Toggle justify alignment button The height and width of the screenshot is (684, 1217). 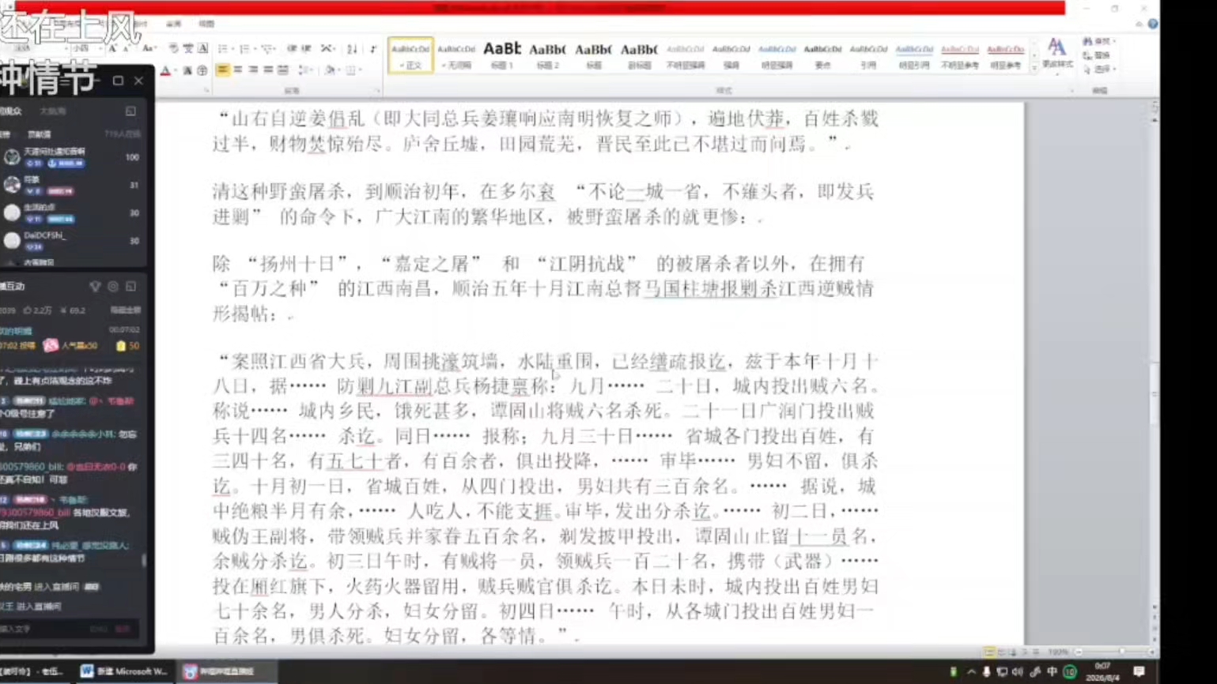[268, 70]
